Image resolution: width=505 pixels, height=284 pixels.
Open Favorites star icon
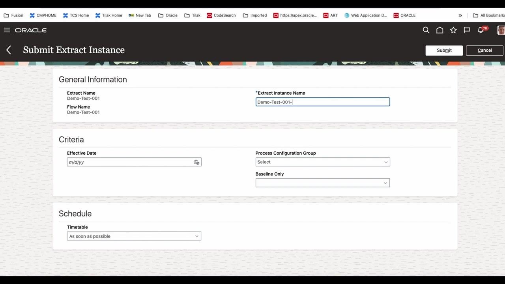click(453, 30)
